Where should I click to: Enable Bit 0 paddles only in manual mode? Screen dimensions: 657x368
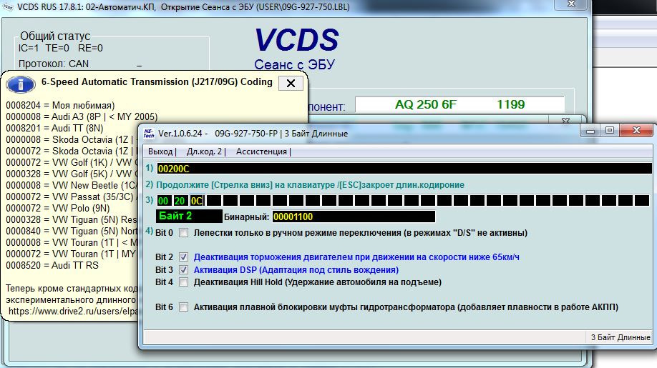183,233
